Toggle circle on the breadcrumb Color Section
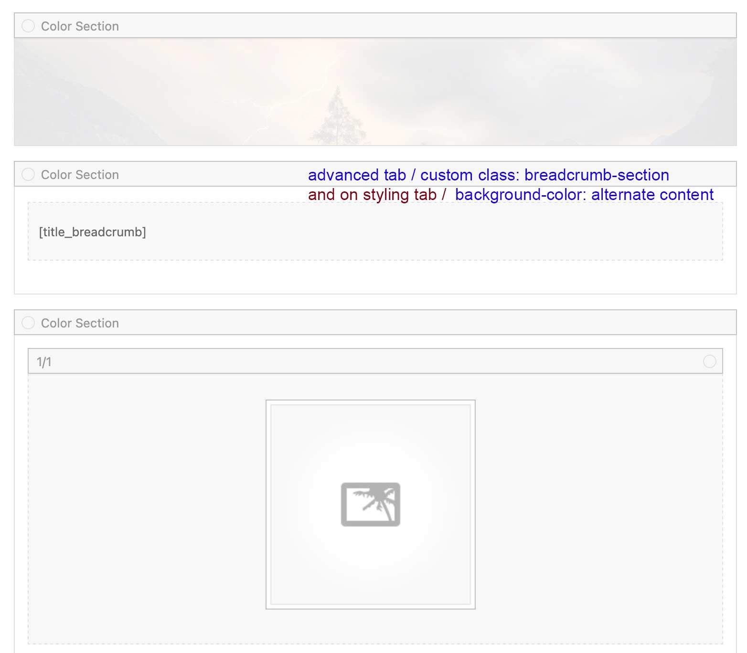Viewport: 747px width, 653px height. 28,174
